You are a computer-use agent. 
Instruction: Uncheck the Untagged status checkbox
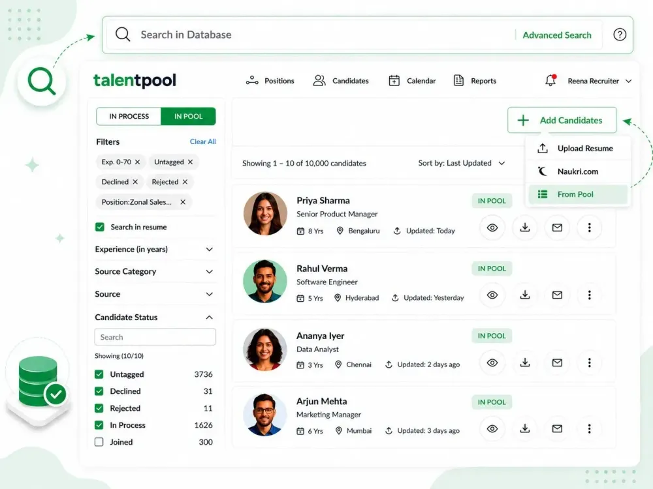[99, 374]
